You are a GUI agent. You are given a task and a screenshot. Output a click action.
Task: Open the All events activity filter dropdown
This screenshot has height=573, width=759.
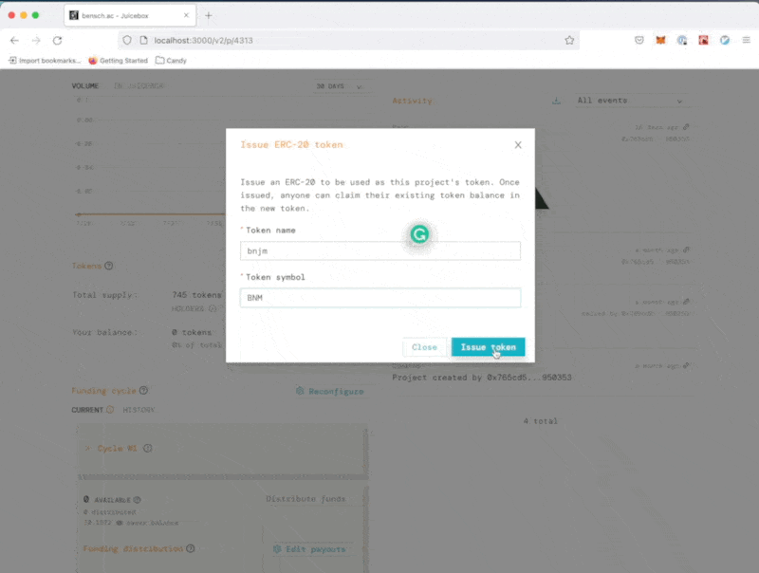(x=630, y=101)
